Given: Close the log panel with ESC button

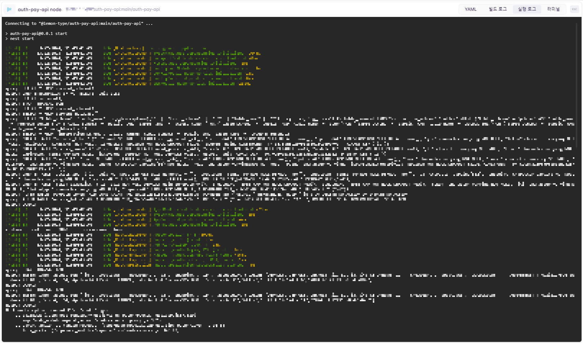Looking at the screenshot, I should (x=574, y=9).
